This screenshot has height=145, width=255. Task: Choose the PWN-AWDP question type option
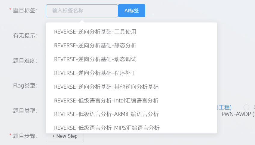(238, 114)
